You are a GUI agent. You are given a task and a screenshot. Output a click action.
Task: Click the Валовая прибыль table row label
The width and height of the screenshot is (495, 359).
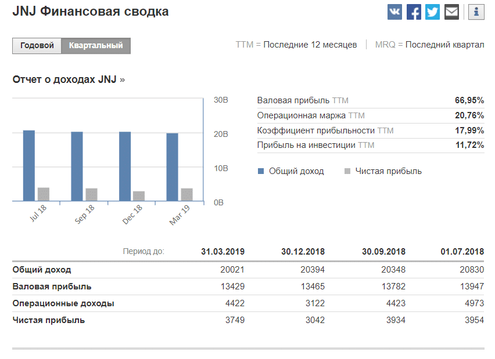tap(52, 287)
